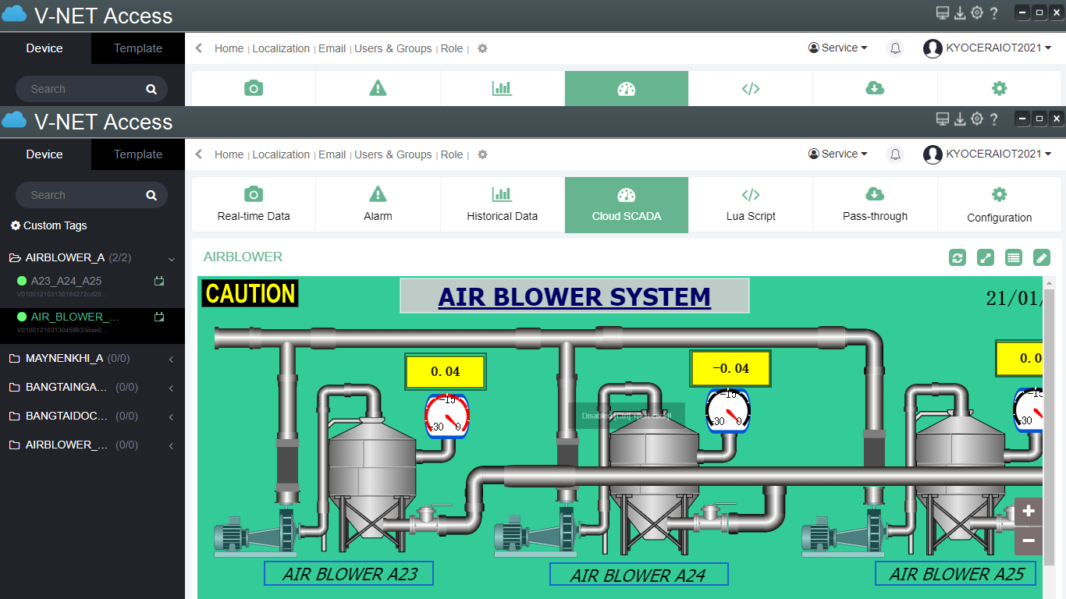Select the Pass-through tab

click(875, 204)
